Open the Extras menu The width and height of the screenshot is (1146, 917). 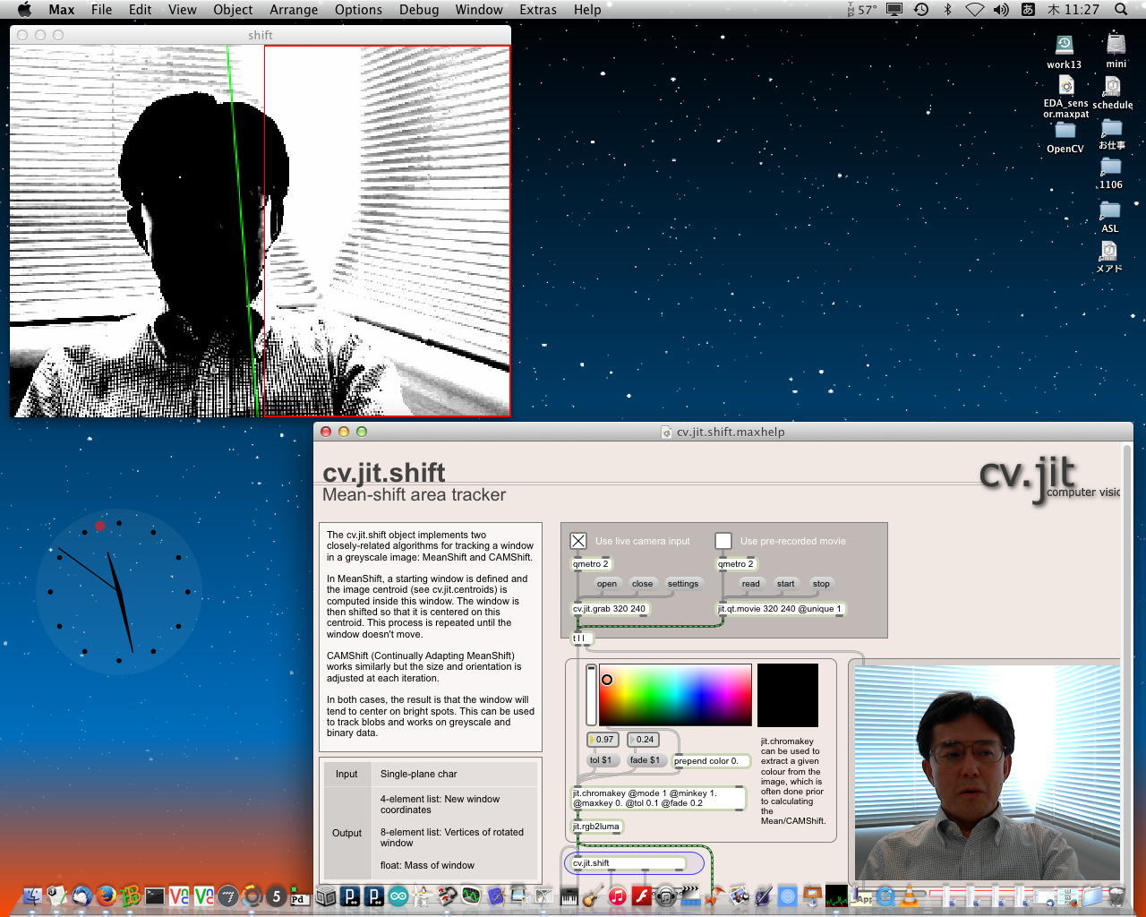[x=537, y=10]
